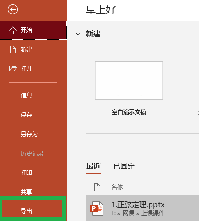Click the PowerPoint icon beside 1.正弦定理.pptx
Image resolution: width=199 pixels, height=221 pixels.
tap(97, 208)
